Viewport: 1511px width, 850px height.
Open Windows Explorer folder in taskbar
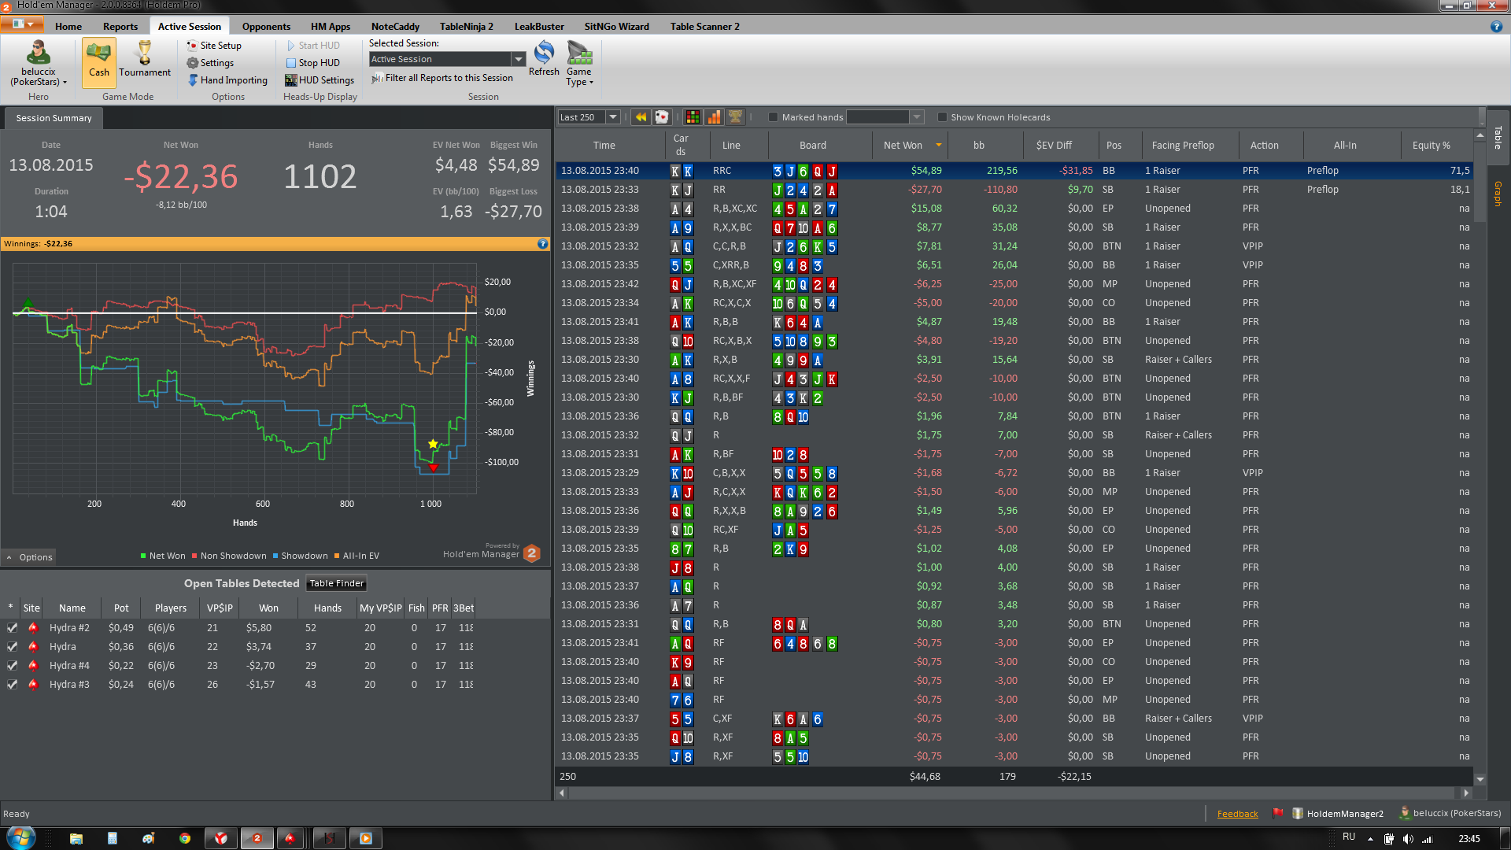(x=76, y=838)
